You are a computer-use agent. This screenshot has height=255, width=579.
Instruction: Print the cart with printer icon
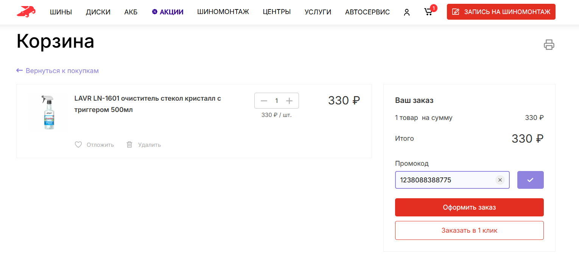(x=549, y=45)
